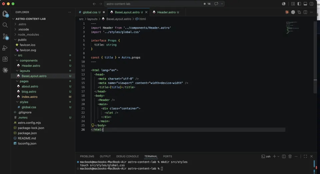Open the PORTS panel tab

[x=167, y=156]
